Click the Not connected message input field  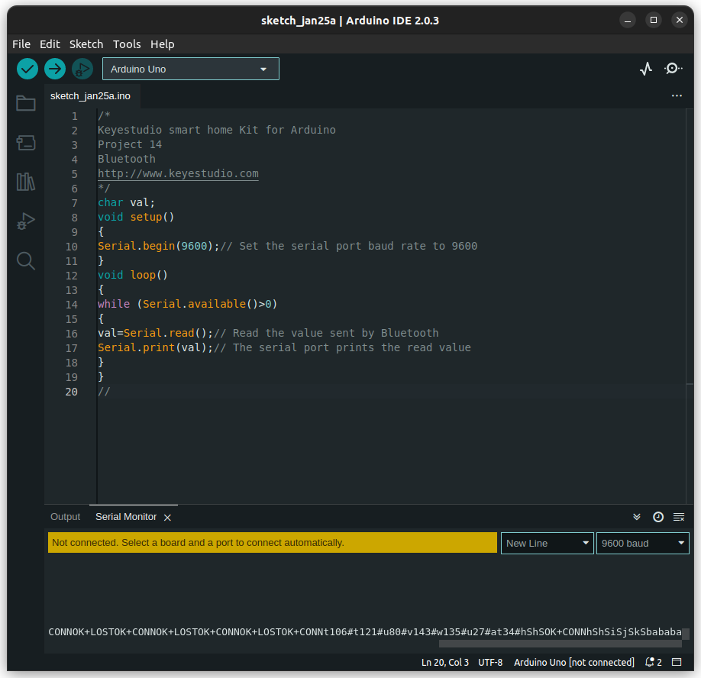click(273, 543)
